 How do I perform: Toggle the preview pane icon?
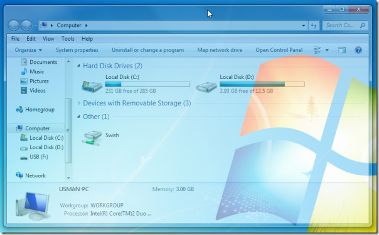342,50
